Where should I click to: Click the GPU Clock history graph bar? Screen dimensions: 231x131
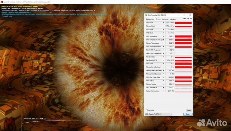tap(183, 23)
